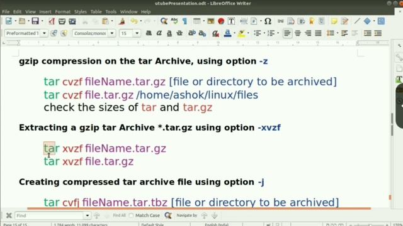Toggle Print Preview icon
This screenshot has width=403, height=226.
click(72, 21)
